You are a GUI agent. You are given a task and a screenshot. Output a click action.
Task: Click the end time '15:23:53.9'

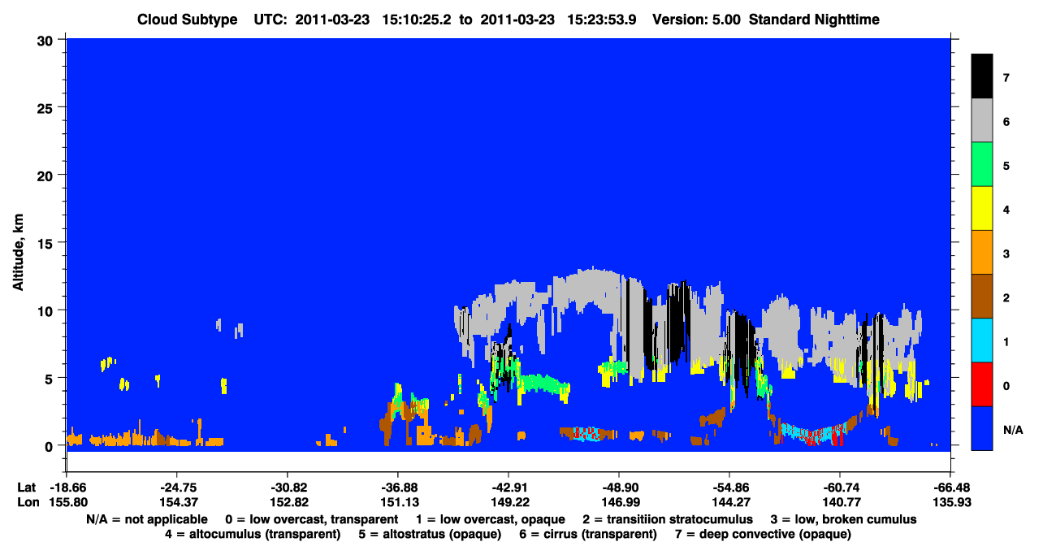point(602,20)
